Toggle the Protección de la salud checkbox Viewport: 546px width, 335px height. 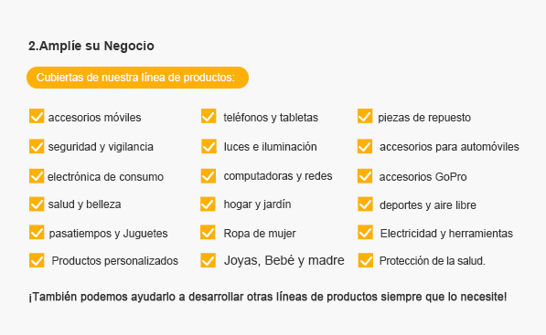click(366, 260)
